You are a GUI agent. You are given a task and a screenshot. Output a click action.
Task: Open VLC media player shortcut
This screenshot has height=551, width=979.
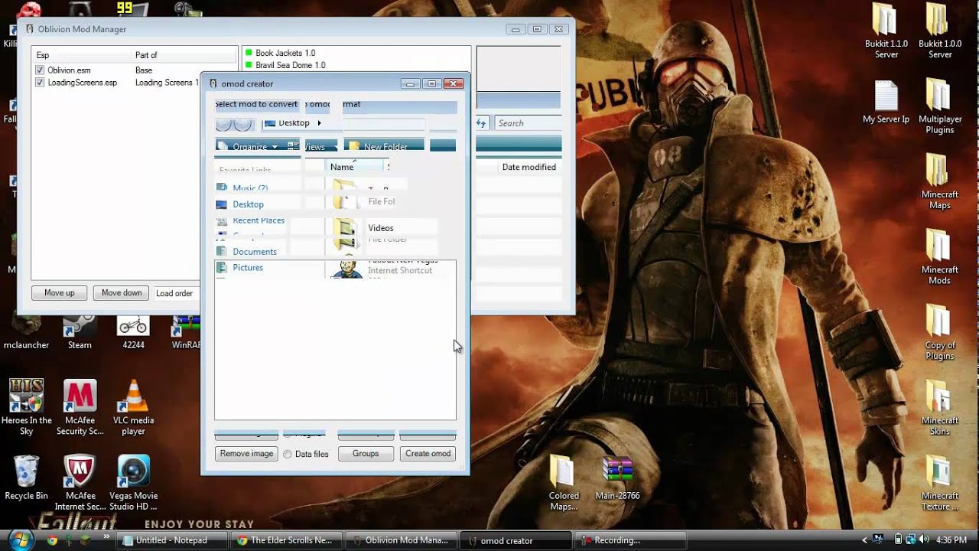tap(133, 407)
